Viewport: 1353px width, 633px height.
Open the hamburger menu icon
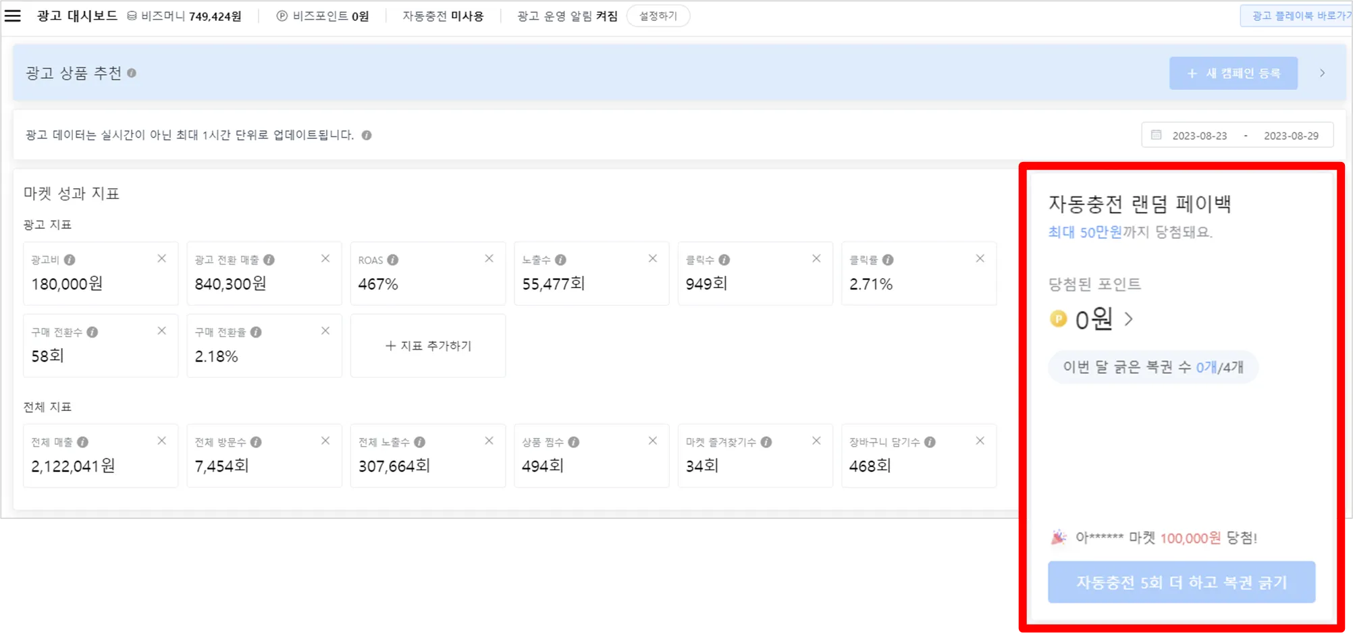(x=13, y=16)
